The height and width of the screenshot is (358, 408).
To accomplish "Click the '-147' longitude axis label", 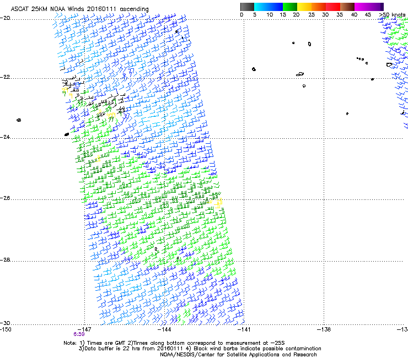I will pos(84,329).
